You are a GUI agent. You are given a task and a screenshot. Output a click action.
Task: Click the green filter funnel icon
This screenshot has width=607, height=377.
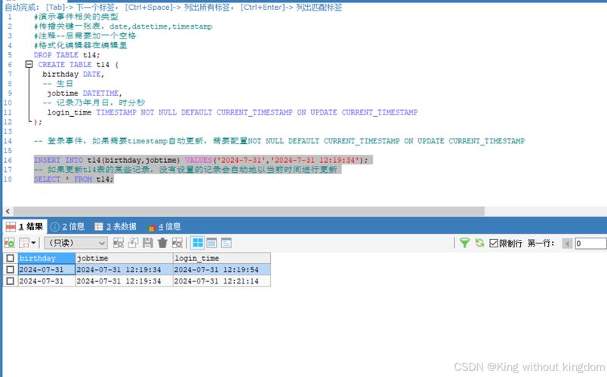(x=464, y=243)
